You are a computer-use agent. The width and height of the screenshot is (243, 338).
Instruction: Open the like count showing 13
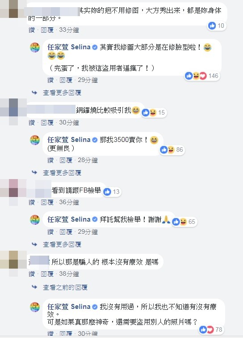(112, 192)
